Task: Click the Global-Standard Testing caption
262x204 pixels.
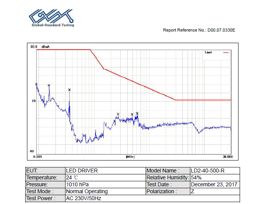Action: pyautogui.click(x=52, y=25)
